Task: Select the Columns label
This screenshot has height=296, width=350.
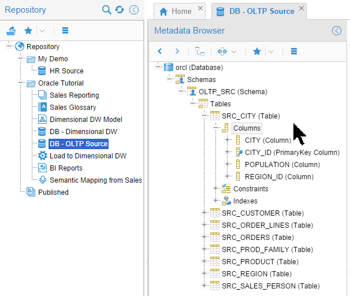Action: click(247, 128)
